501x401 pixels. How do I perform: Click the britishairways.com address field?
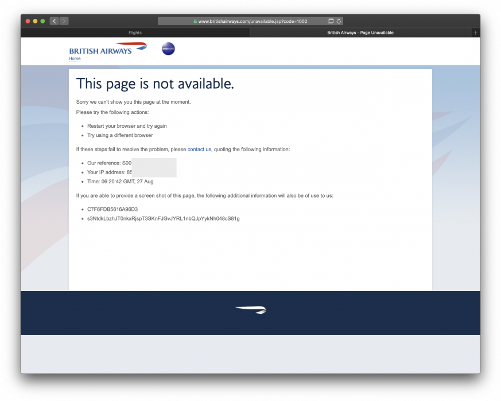253,21
